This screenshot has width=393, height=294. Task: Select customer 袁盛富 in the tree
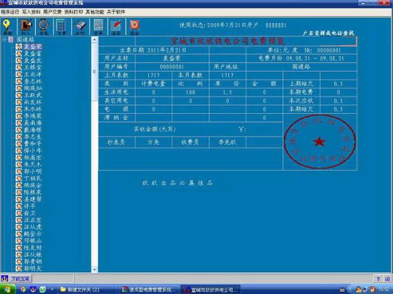[32, 53]
